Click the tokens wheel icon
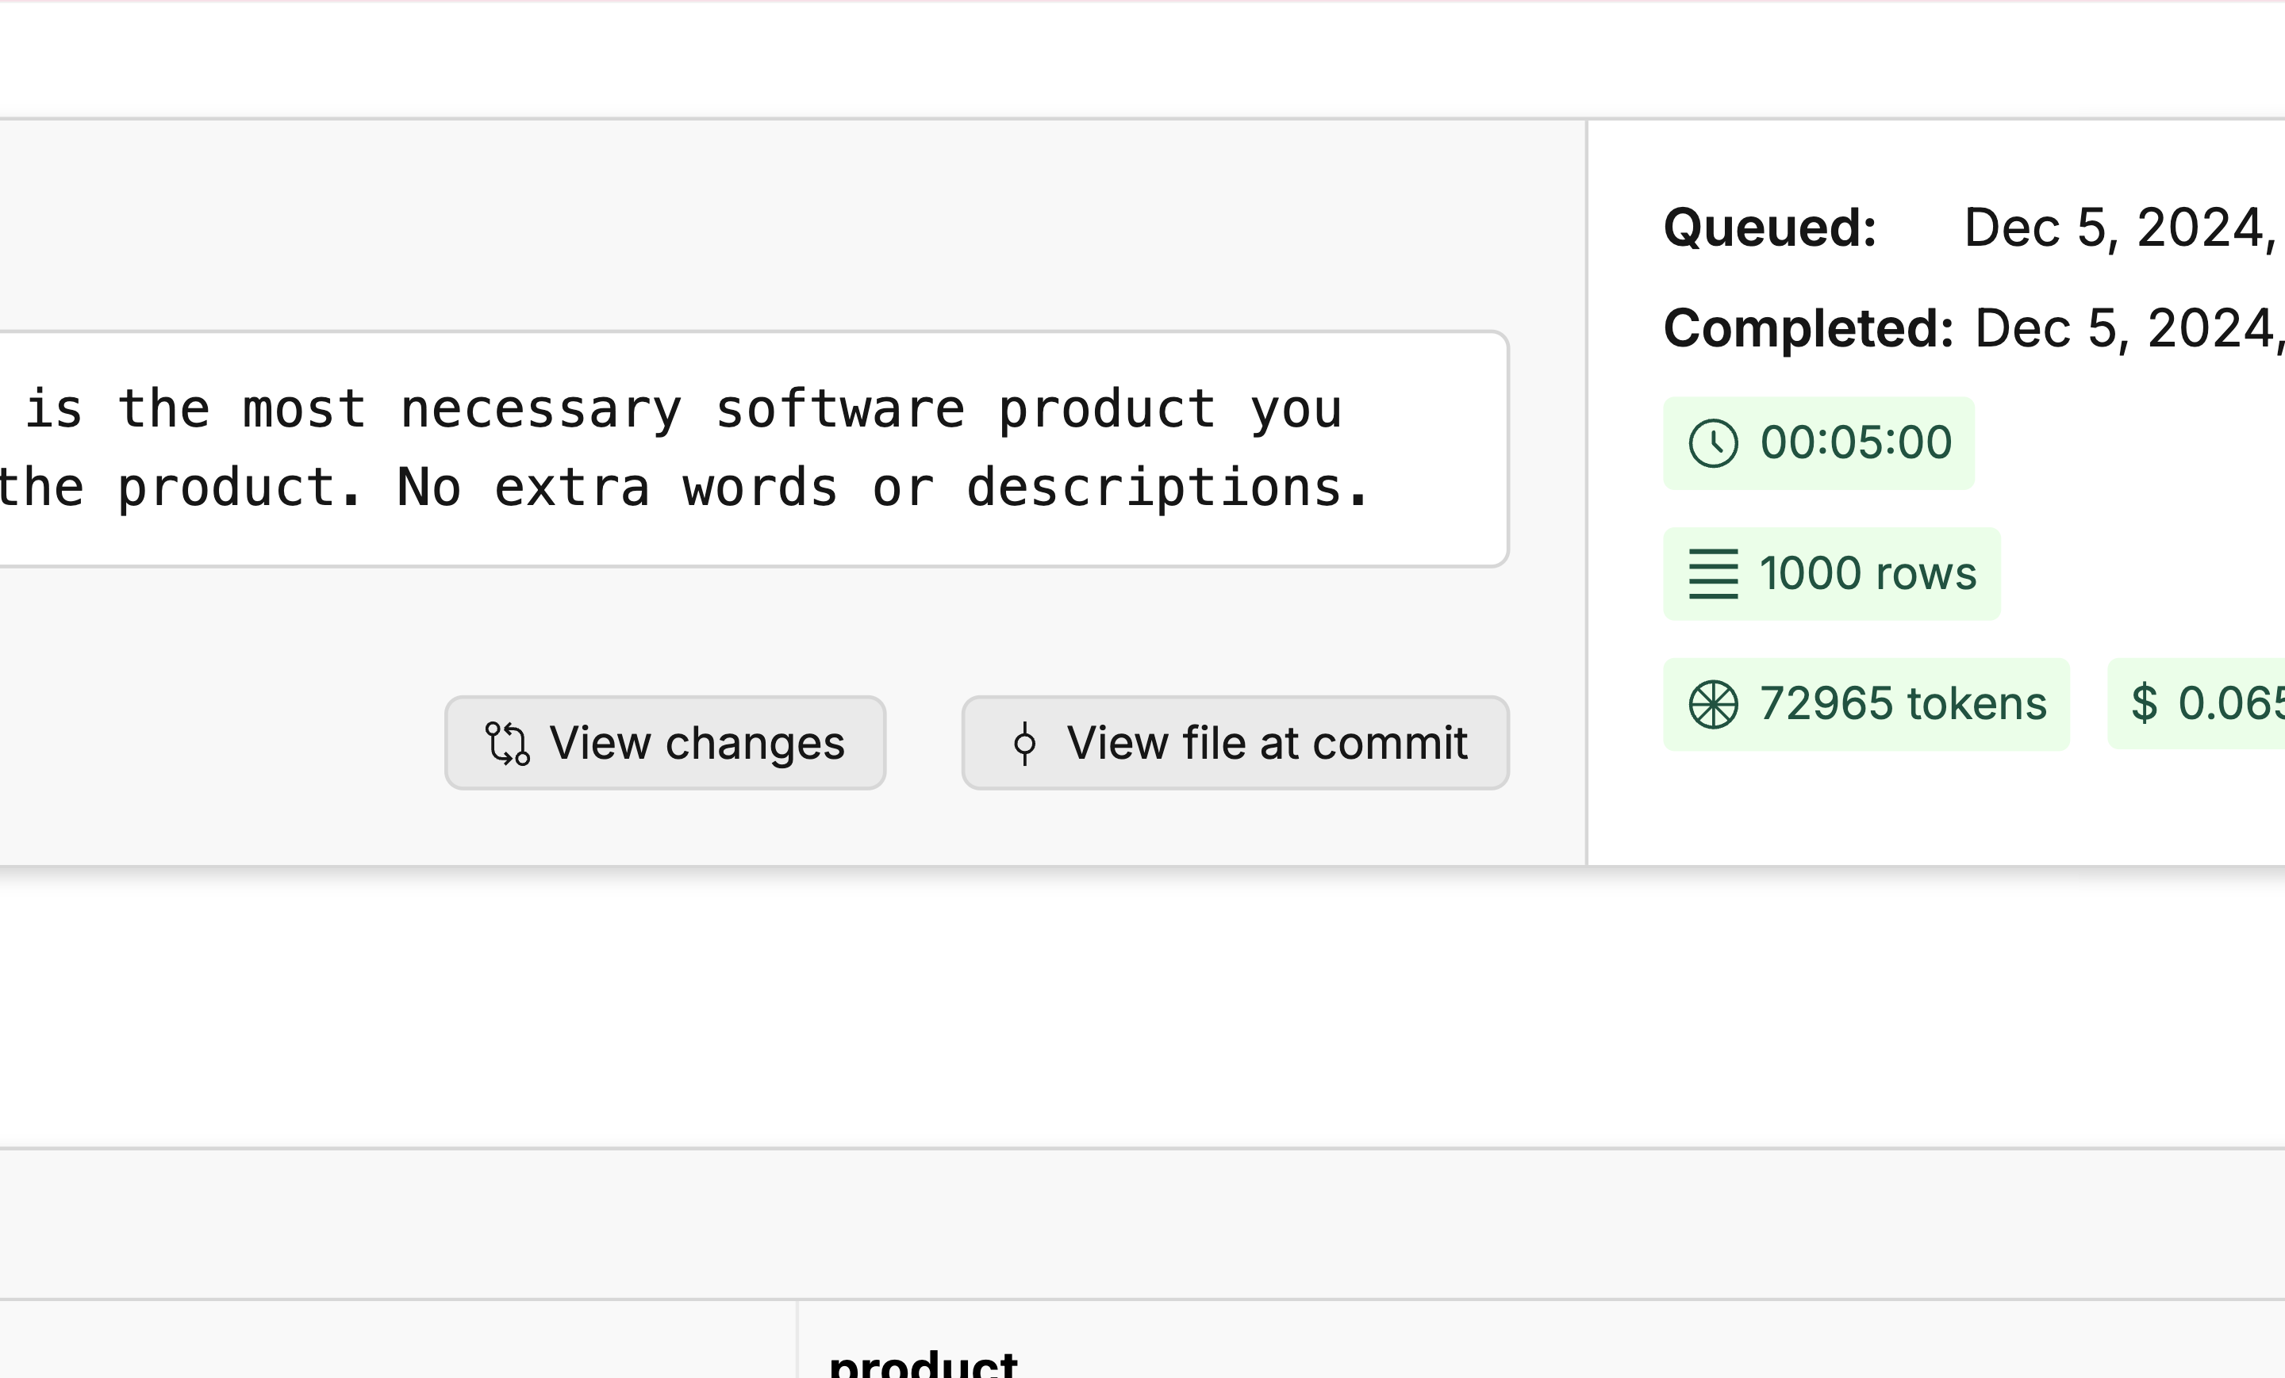The width and height of the screenshot is (2285, 1378). click(1713, 704)
